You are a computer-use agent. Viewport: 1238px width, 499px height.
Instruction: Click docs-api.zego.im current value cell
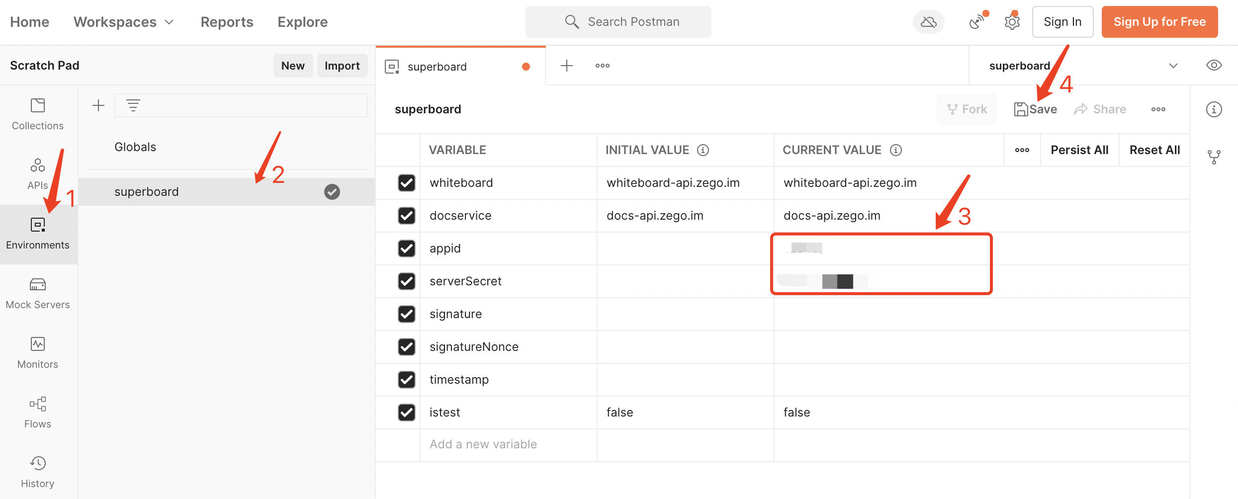point(981,216)
